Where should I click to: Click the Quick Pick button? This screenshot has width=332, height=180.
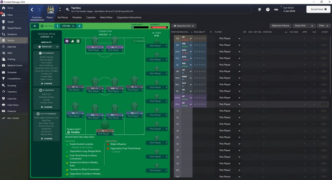pyautogui.click(x=300, y=26)
